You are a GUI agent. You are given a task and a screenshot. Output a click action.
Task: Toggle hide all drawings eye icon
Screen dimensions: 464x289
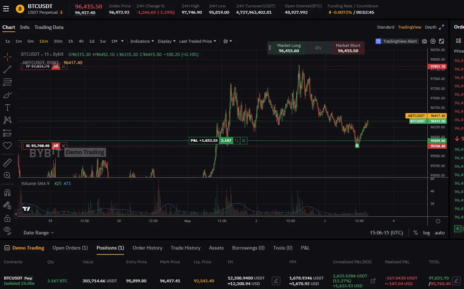7,230
